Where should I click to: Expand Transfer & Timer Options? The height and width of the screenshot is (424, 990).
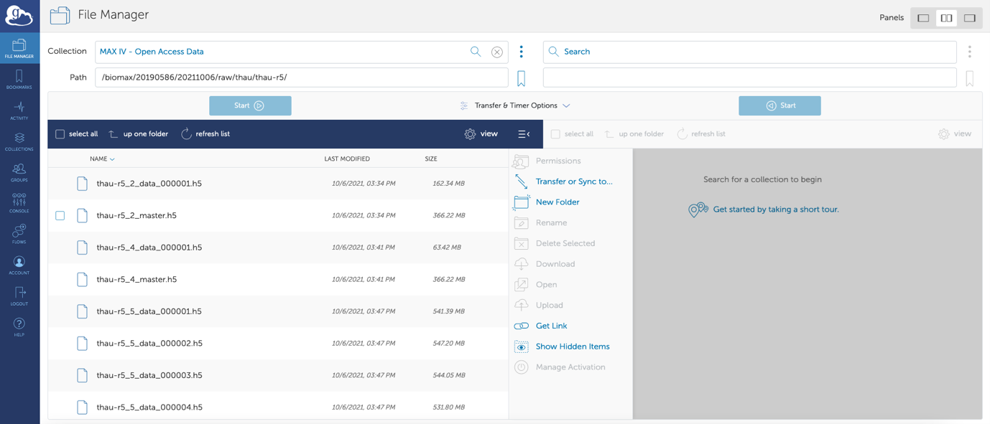click(x=515, y=105)
